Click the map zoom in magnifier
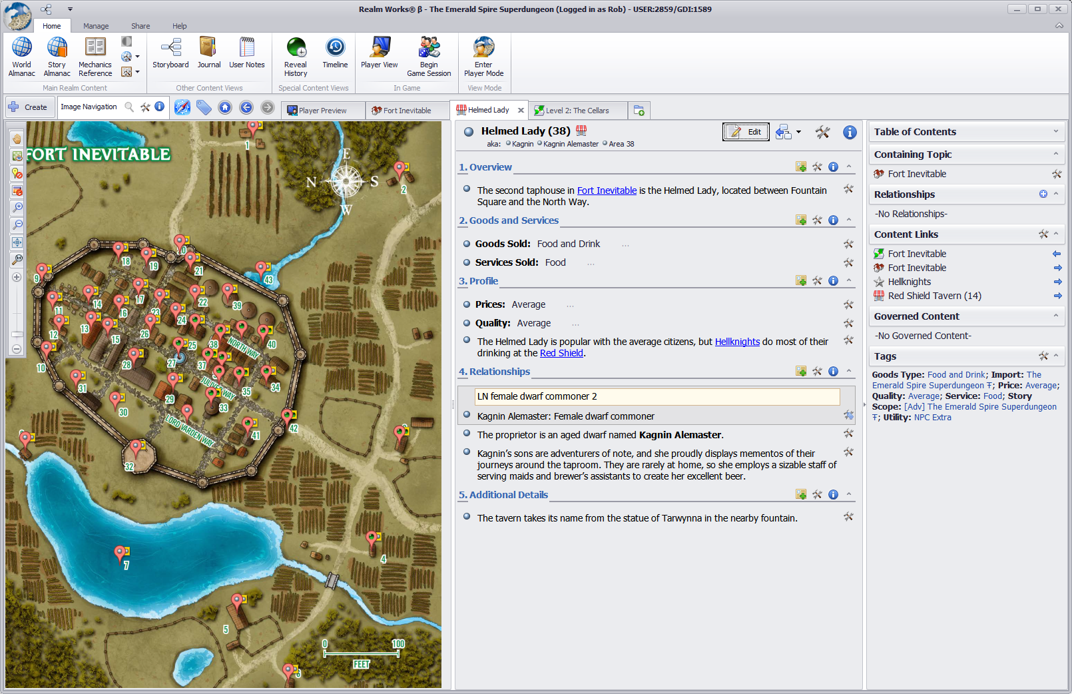Screen dimensions: 1072x694 tap(17, 208)
